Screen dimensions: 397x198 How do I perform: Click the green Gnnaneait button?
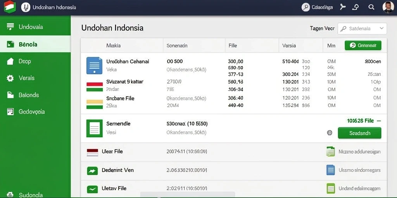coord(363,46)
